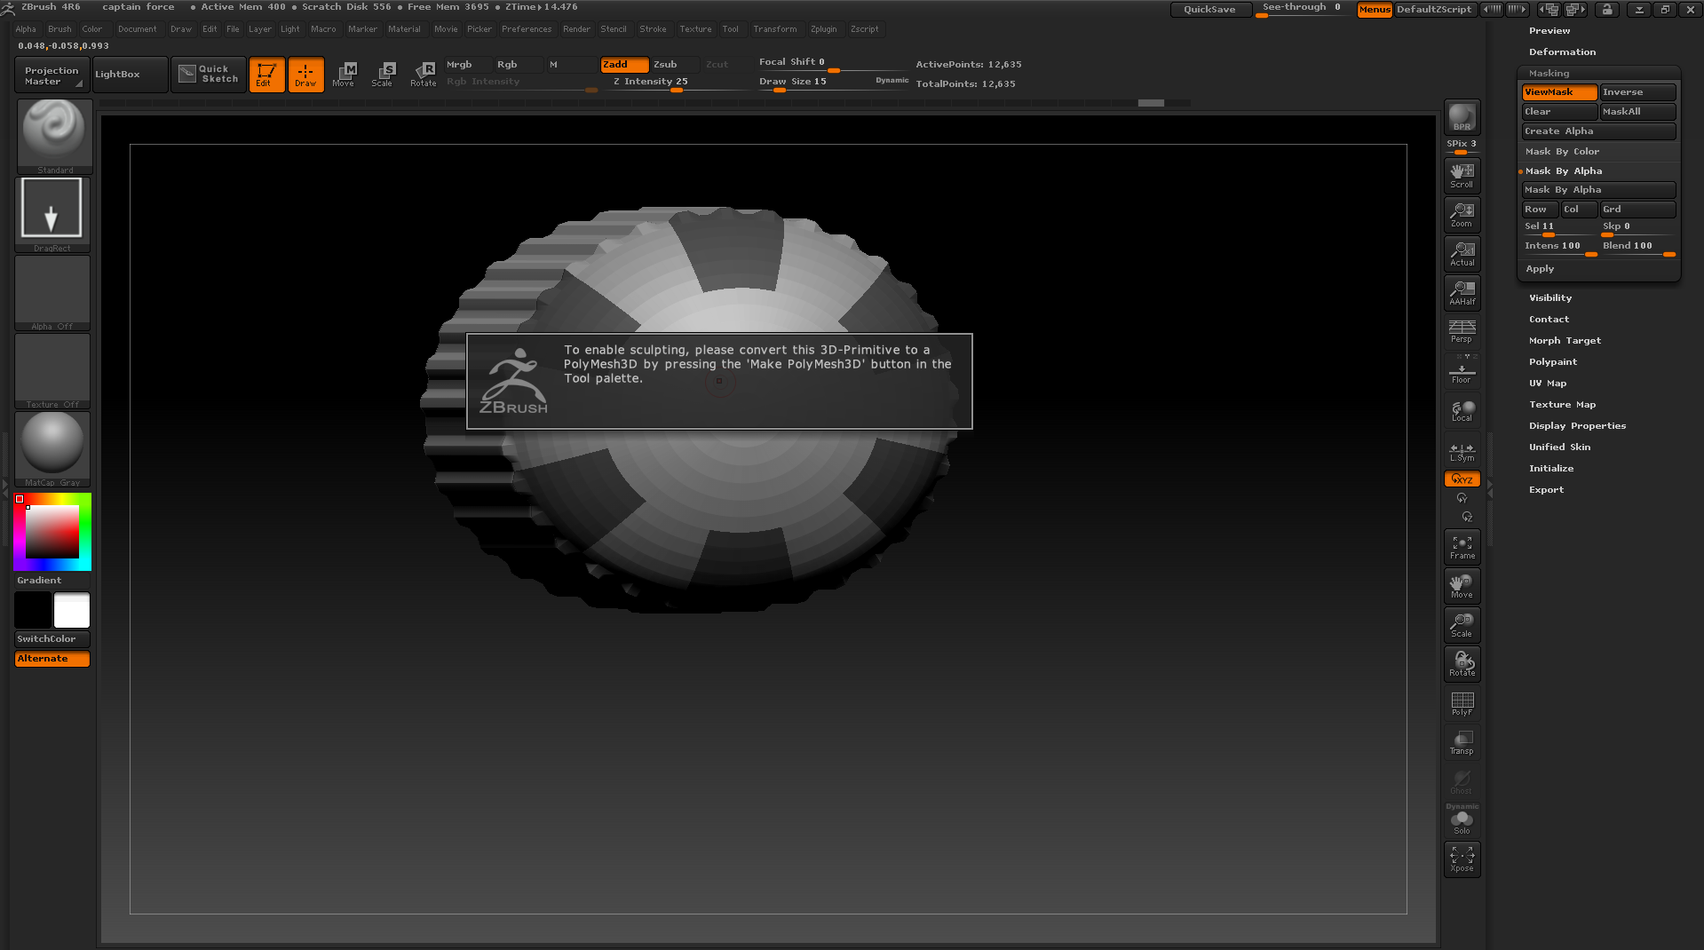The height and width of the screenshot is (950, 1704).
Task: Click the SwitchColor button
Action: tap(52, 639)
